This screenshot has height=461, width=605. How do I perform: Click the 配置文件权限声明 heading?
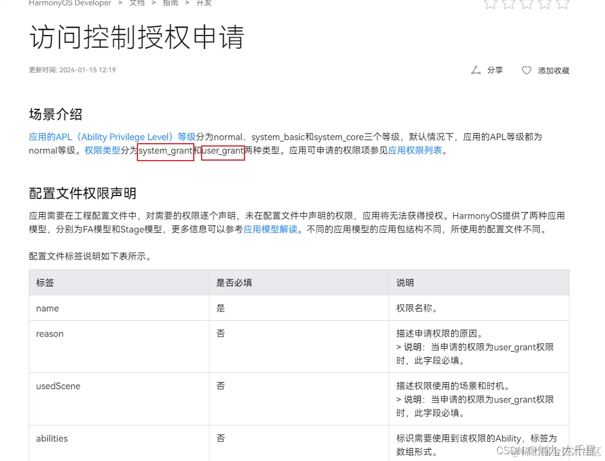pos(83,193)
